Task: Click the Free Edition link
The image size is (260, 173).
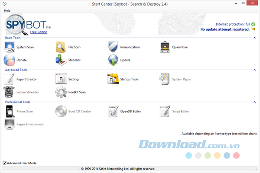Action: click(39, 32)
